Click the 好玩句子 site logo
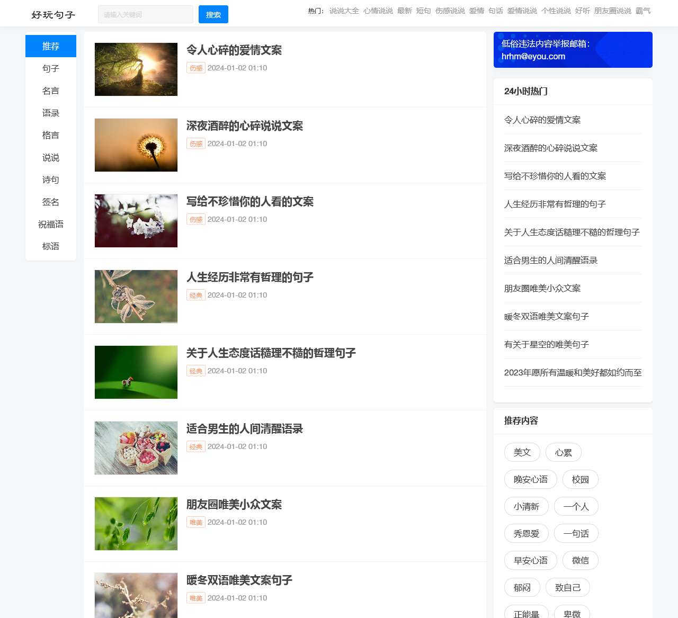 point(53,14)
